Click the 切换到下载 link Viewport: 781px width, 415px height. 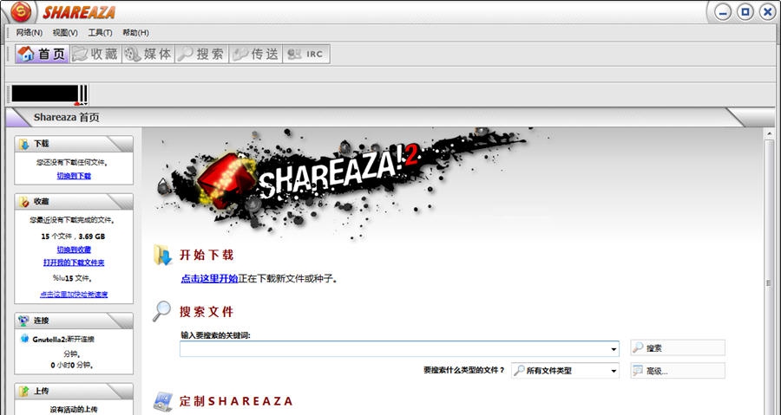74,176
